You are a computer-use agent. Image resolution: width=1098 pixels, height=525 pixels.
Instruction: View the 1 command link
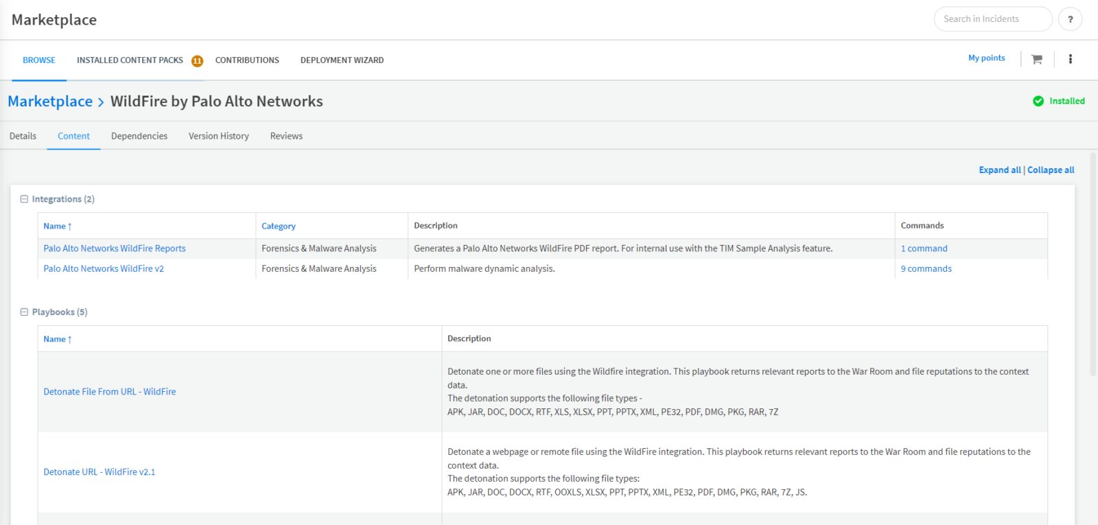[x=924, y=248]
